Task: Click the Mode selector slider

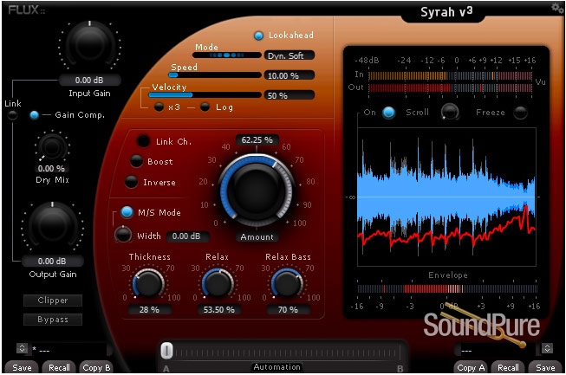Action: pos(227,55)
